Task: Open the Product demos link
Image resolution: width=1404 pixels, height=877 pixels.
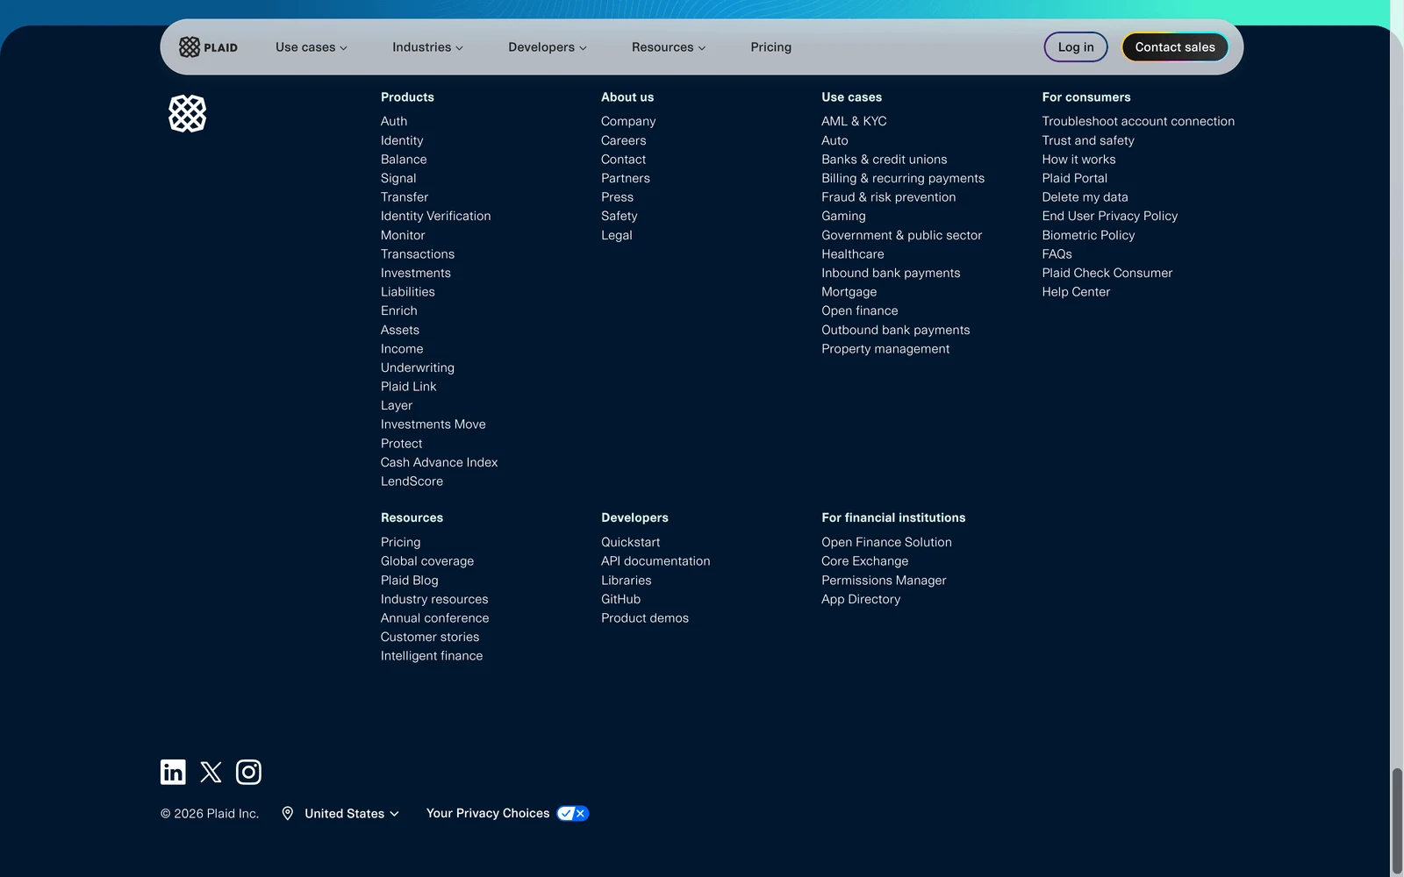Action: click(x=645, y=618)
